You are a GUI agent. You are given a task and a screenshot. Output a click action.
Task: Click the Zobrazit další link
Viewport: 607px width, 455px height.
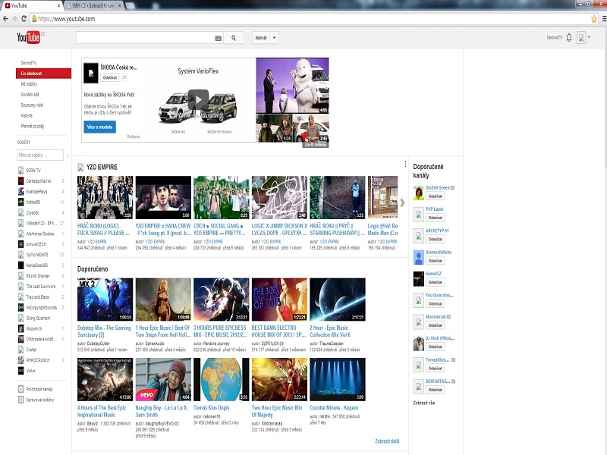[386, 441]
